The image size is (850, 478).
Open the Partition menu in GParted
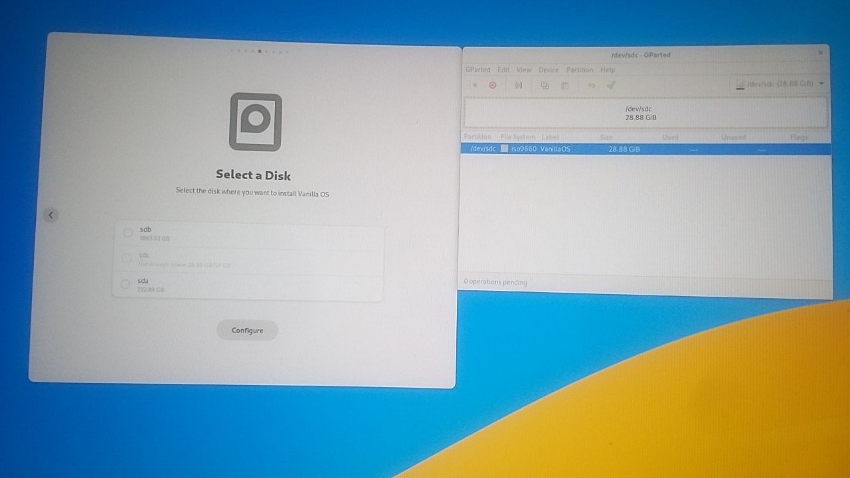point(580,70)
